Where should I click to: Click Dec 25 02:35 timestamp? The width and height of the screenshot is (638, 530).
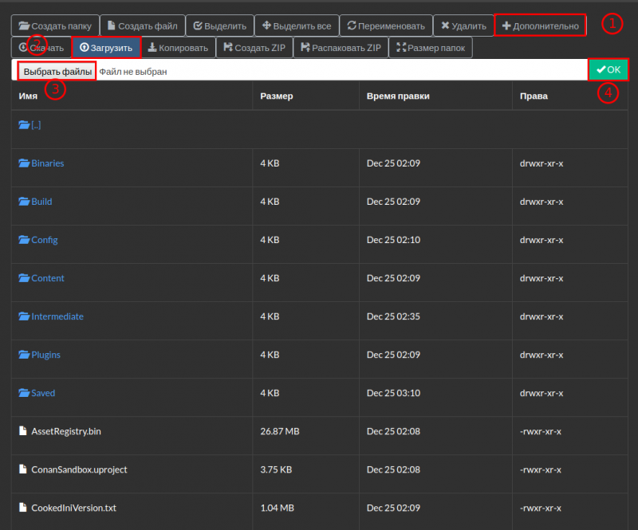tap(393, 316)
